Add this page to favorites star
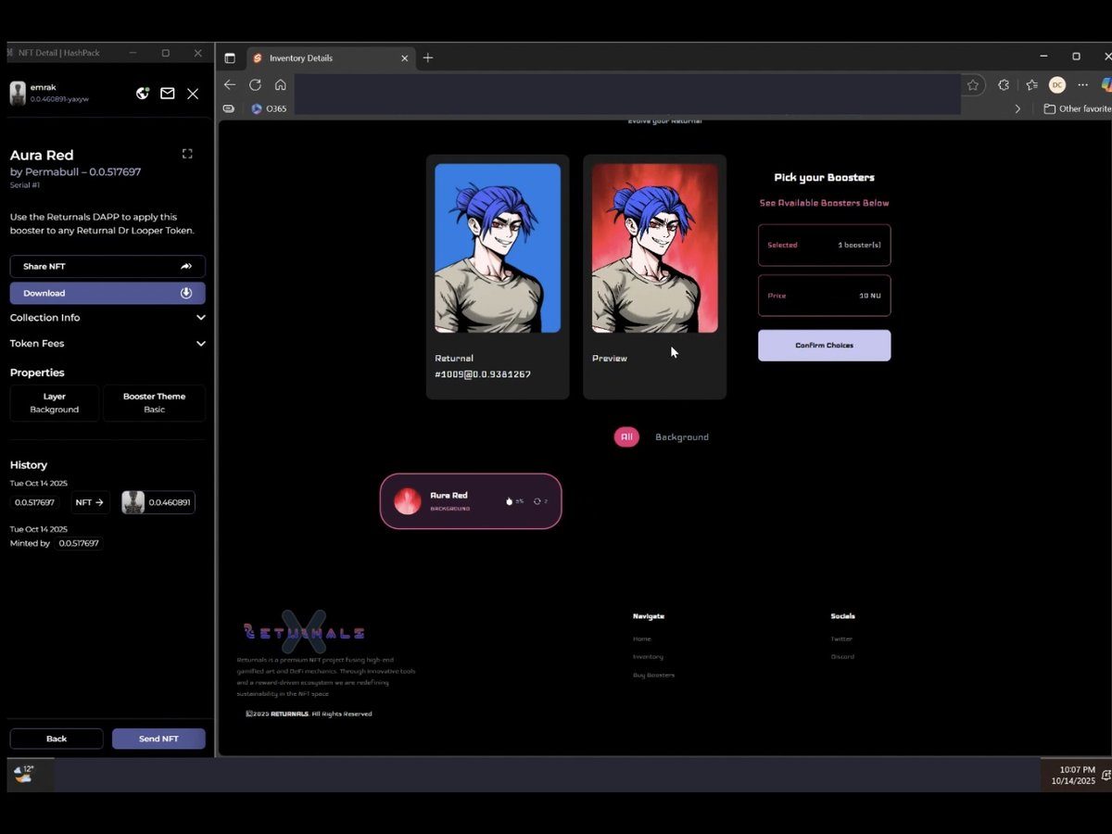This screenshot has height=834, width=1112. click(973, 84)
